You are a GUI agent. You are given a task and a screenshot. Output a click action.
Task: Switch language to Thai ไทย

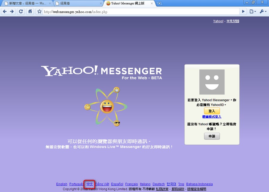point(181,184)
